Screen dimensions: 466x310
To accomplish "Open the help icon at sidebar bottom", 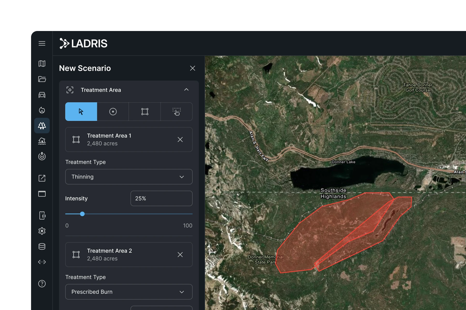I will click(42, 284).
